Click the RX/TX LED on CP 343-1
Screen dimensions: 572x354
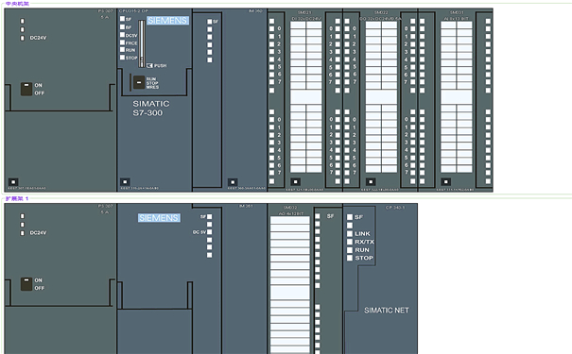pos(350,242)
